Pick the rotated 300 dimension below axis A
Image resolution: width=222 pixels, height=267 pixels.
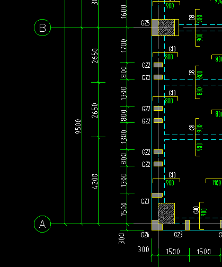[x=121, y=238]
